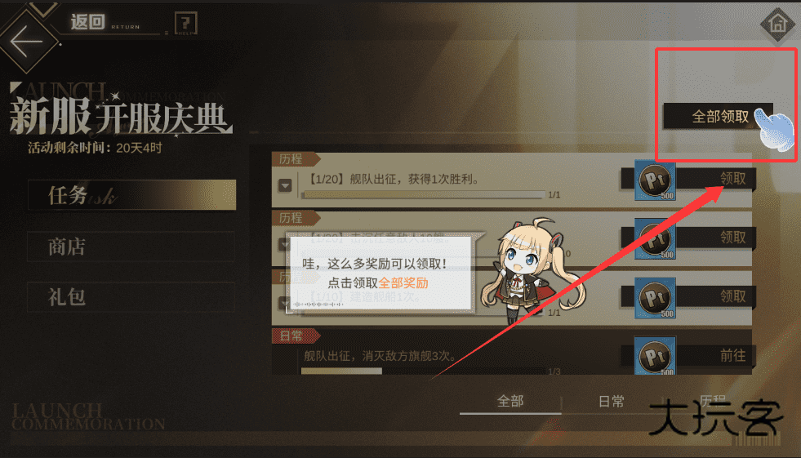Go to home via house icon
Viewport: 801px width, 458px height.
778,24
